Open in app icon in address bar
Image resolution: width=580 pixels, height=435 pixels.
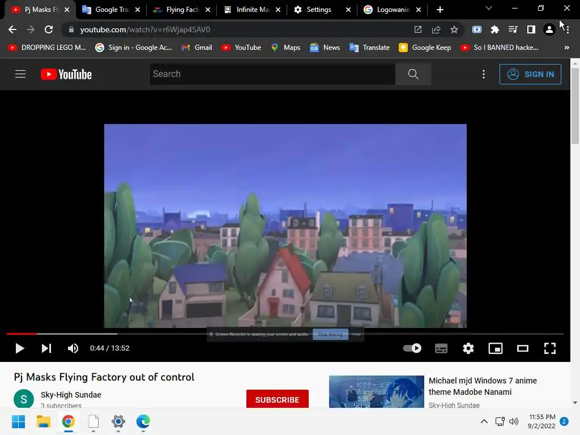coord(418,29)
